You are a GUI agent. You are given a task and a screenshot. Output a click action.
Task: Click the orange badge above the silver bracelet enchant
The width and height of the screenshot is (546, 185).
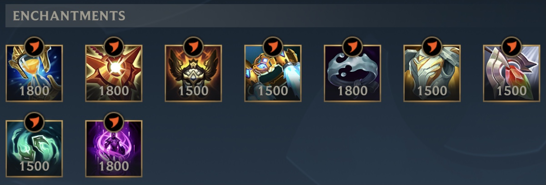[352, 46]
